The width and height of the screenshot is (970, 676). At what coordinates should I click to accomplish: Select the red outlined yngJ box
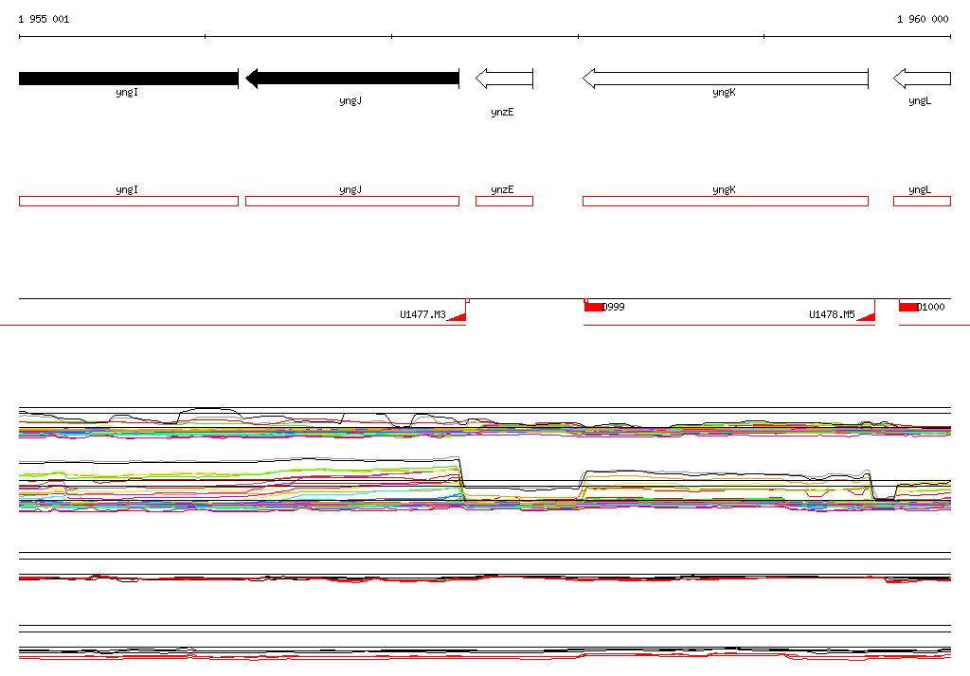click(352, 201)
